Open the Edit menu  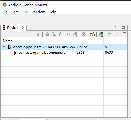15,12
